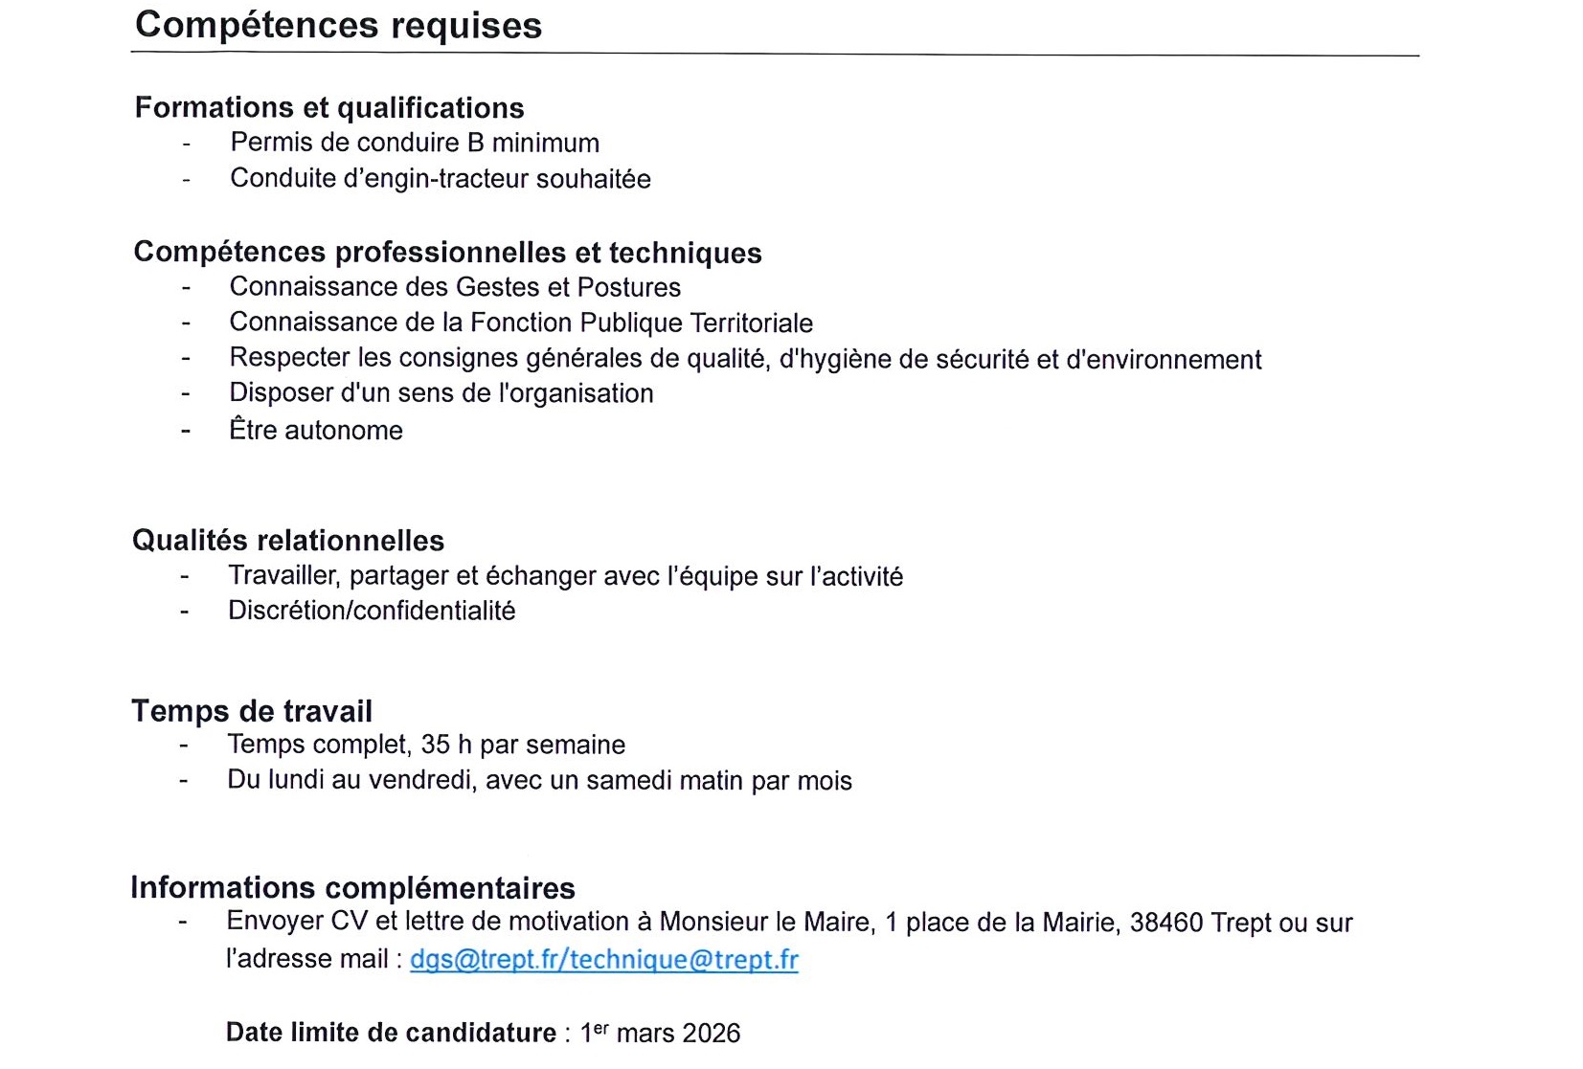
Task: Click the "Du lundi au vendredi" line
Action: 539,781
